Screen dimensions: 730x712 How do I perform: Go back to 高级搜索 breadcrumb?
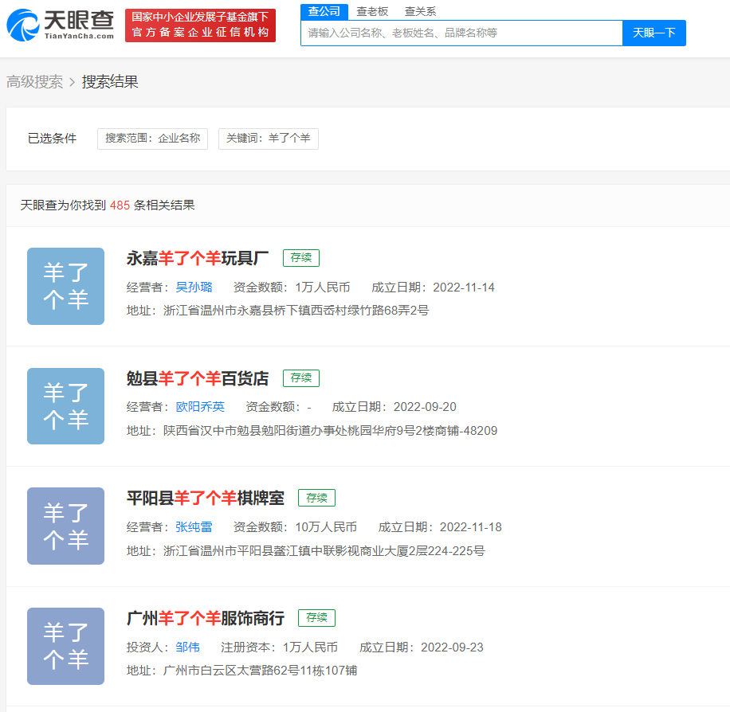pyautogui.click(x=34, y=82)
